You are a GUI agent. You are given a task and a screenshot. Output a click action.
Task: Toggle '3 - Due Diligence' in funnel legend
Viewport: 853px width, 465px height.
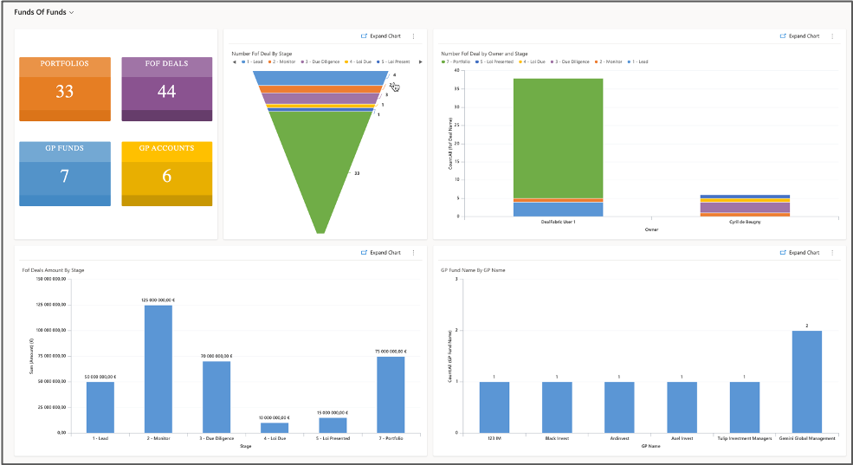320,62
